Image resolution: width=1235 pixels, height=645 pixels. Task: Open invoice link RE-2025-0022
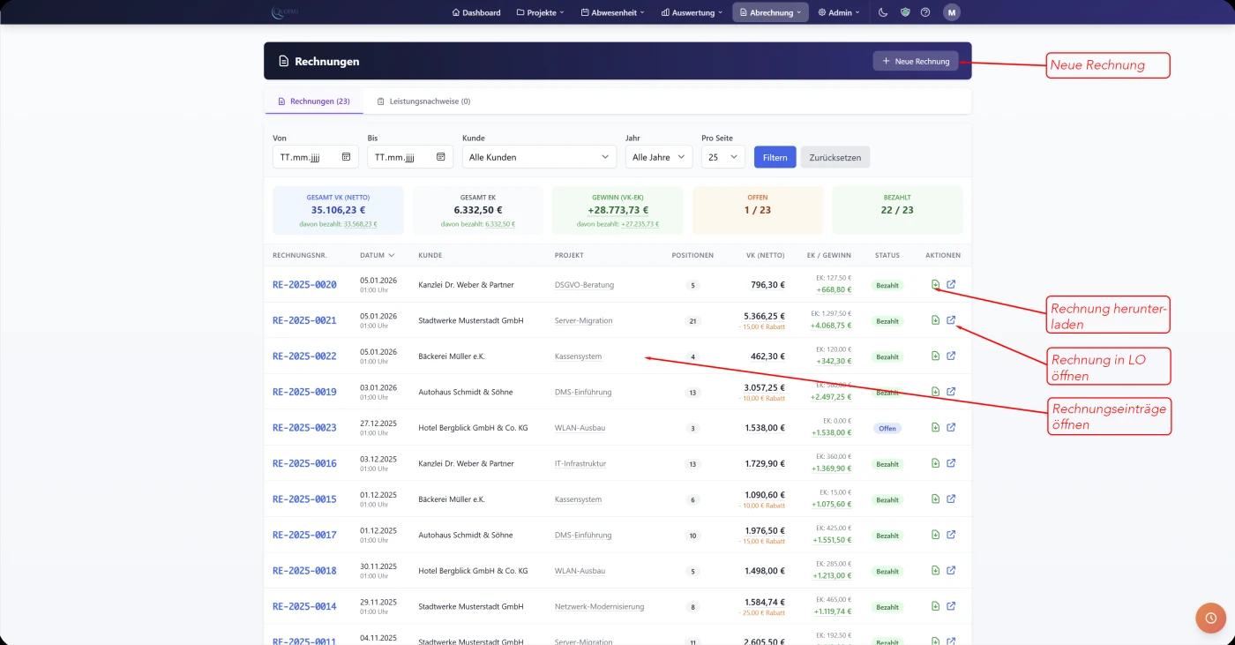[304, 356]
